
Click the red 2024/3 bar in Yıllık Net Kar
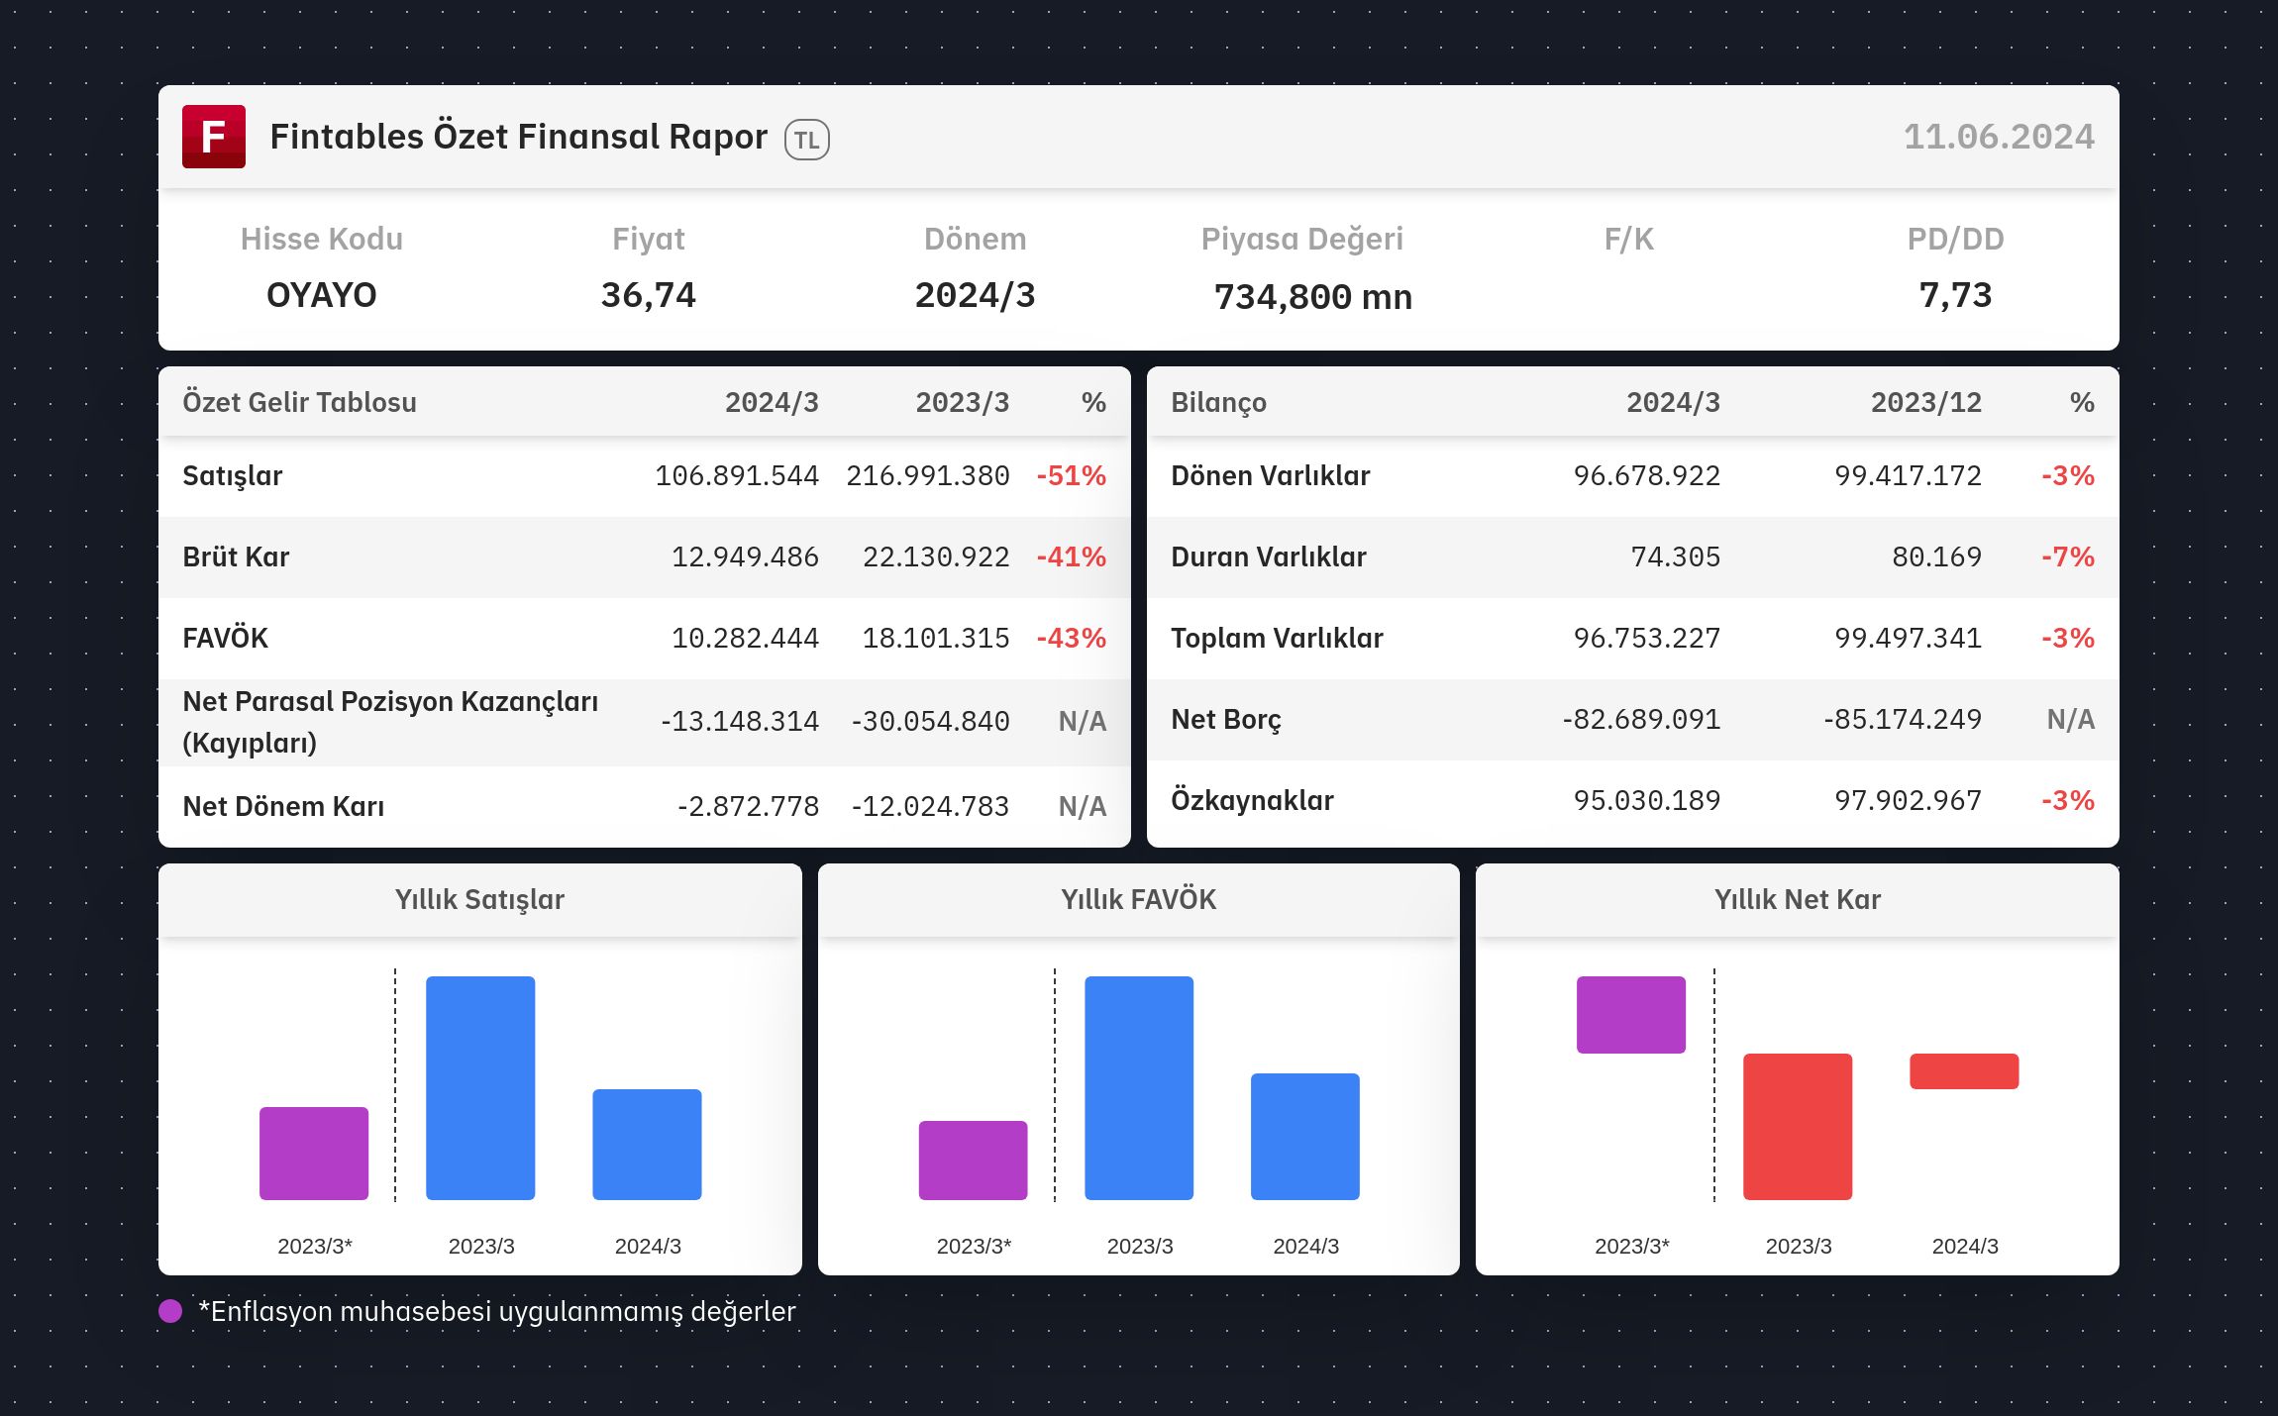(x=1964, y=1071)
